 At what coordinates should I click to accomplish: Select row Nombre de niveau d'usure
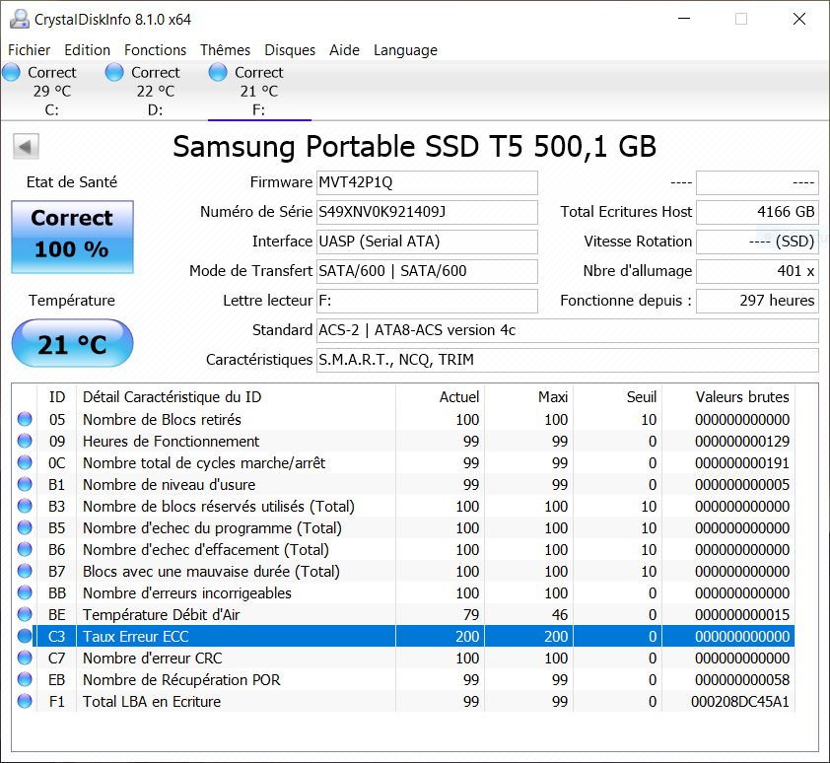click(x=403, y=484)
